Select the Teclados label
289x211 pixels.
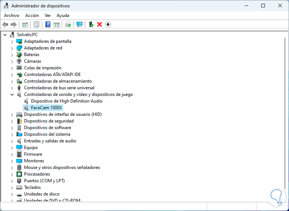pyautogui.click(x=33, y=187)
